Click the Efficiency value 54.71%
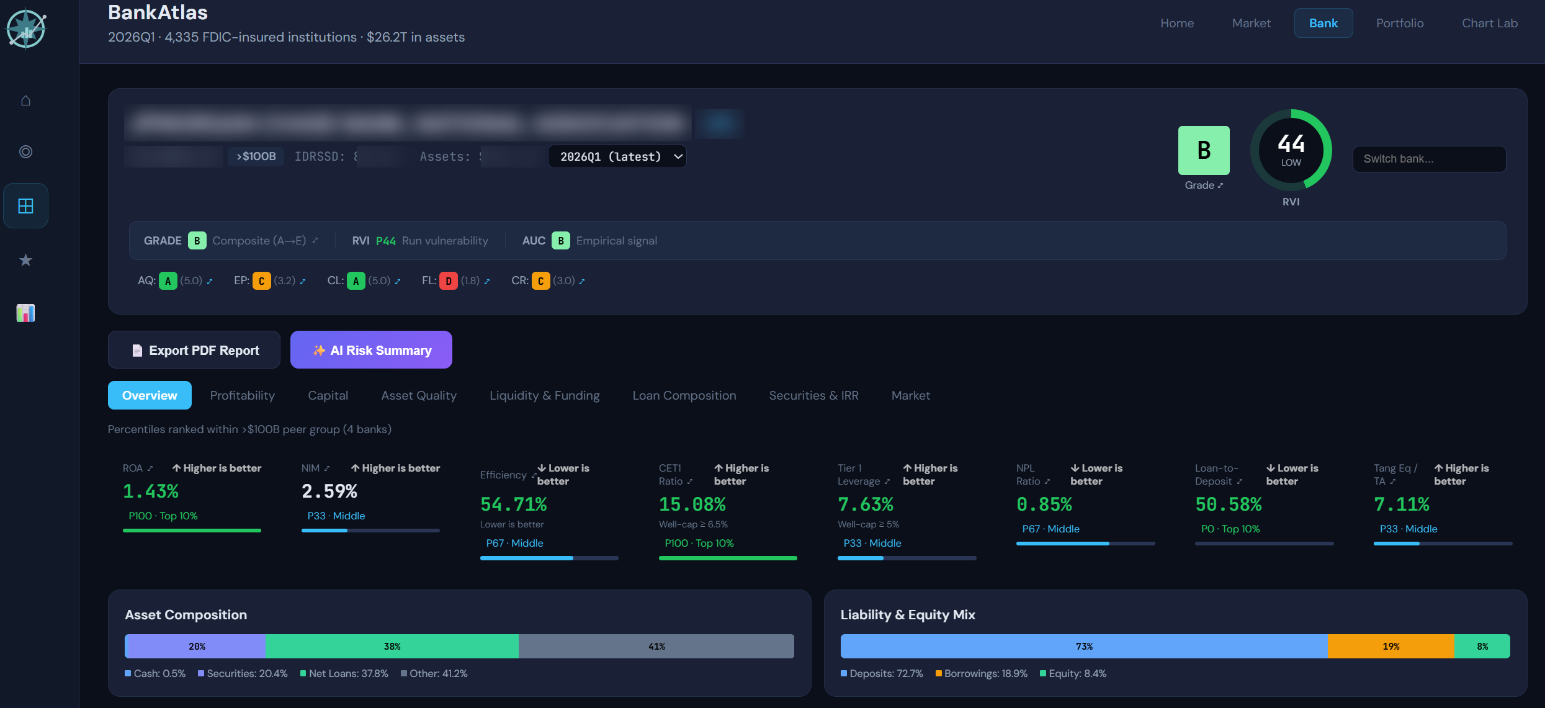This screenshot has width=1545, height=708. (x=514, y=504)
